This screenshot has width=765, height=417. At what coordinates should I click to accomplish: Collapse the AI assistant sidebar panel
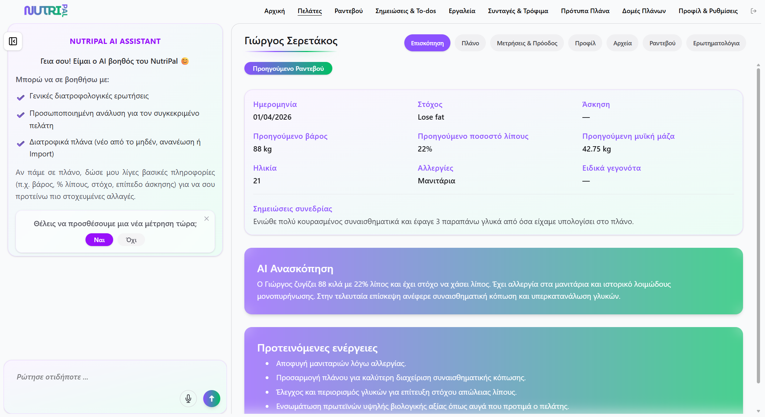point(13,41)
